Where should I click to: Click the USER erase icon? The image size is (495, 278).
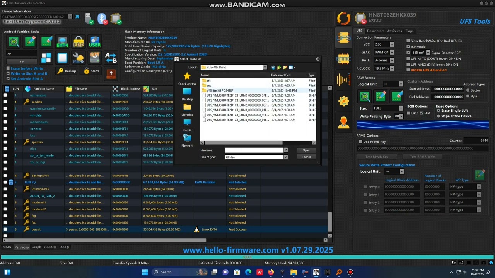tap(95, 42)
